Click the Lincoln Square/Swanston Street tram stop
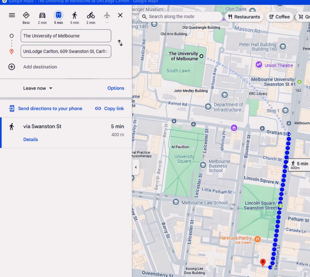The image size is (310, 277). coord(281,205)
